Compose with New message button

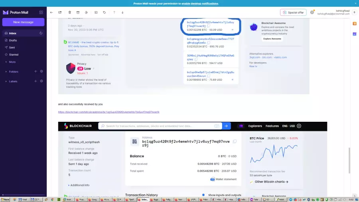point(24,22)
